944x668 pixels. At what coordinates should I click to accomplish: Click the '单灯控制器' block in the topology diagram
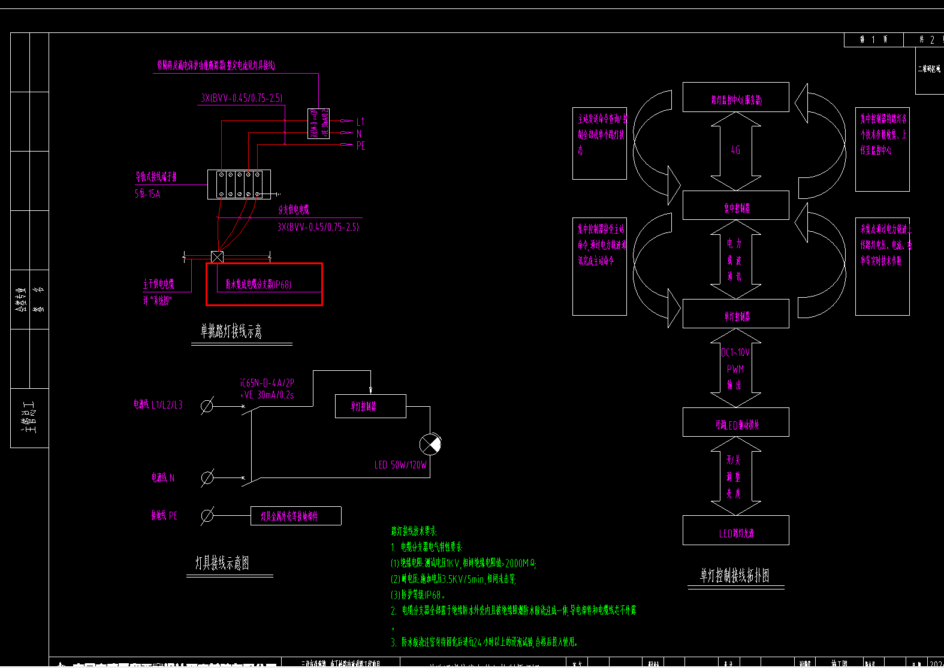[736, 313]
